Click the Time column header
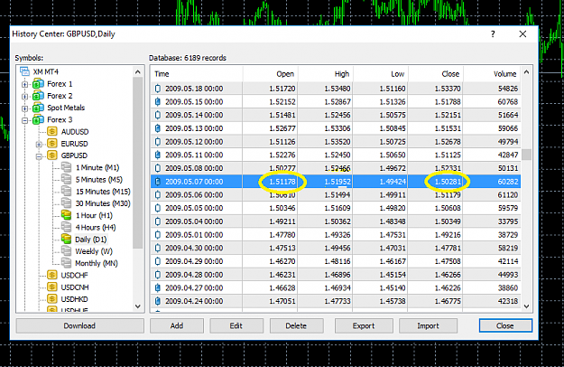Image resolution: width=564 pixels, height=367 pixels. click(x=197, y=74)
